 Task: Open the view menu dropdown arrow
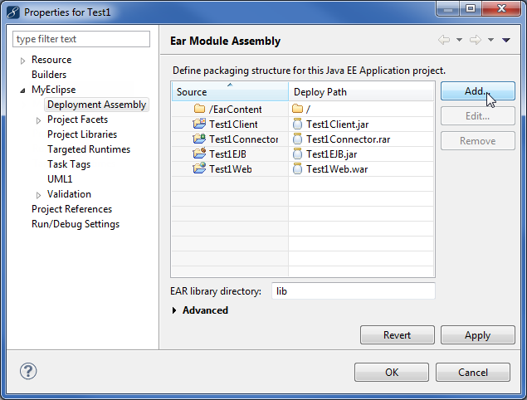[x=506, y=40]
